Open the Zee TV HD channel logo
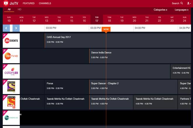The height and width of the screenshot is (128, 193). tap(11, 56)
